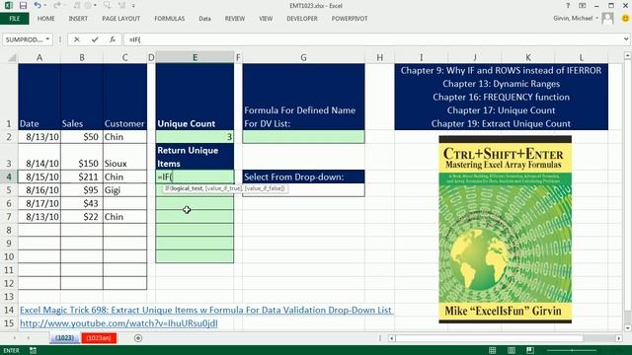
Task: Open Excel Magic Trick 698 hyperlink
Action: tap(205, 310)
